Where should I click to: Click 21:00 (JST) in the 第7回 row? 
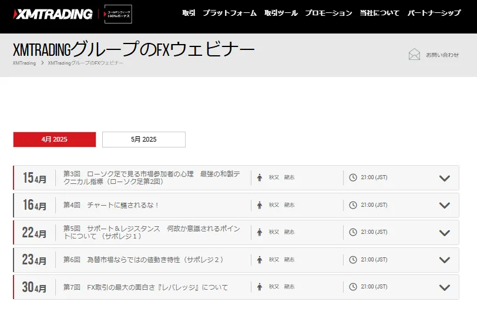click(x=374, y=287)
